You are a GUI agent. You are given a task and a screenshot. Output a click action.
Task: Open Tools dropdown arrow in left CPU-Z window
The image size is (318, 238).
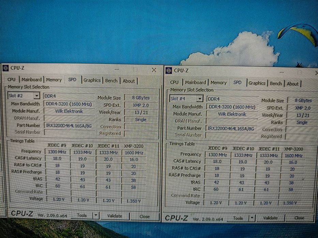coord(96,216)
